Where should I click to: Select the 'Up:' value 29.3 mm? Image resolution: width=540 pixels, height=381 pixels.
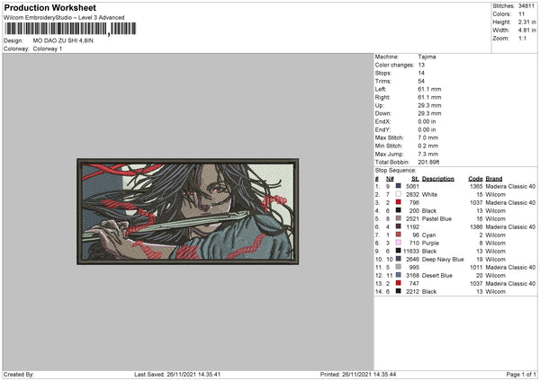tap(429, 105)
